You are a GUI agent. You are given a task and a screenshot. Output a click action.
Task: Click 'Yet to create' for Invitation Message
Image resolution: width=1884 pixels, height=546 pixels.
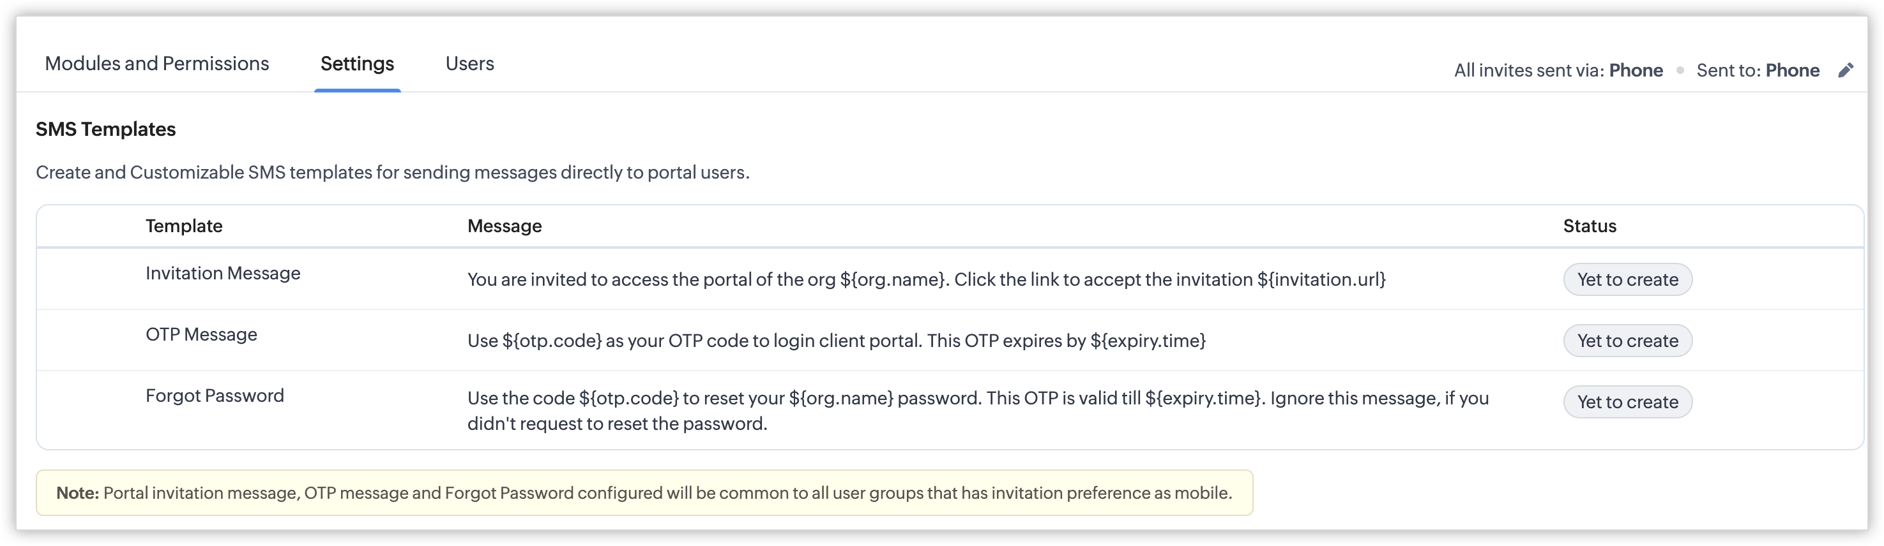pyautogui.click(x=1627, y=279)
